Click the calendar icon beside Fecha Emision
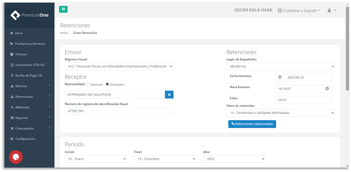 [280, 77]
